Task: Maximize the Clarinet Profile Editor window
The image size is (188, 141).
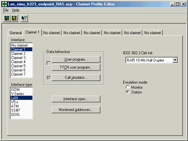Action: point(177,4)
